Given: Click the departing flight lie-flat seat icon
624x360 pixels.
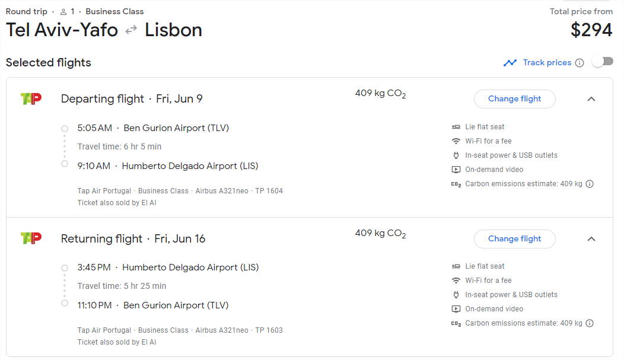Looking at the screenshot, I should 456,127.
